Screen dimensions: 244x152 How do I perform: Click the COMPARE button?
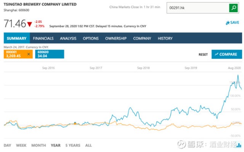[227, 54]
